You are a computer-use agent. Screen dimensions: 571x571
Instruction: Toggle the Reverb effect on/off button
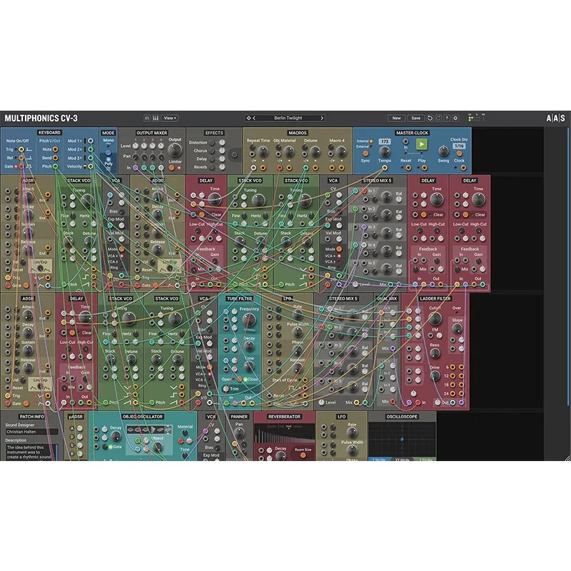[211, 167]
